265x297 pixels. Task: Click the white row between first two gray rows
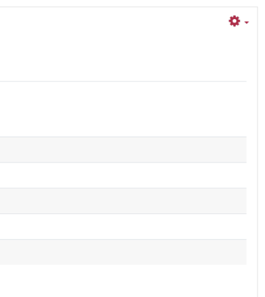pyautogui.click(x=123, y=175)
